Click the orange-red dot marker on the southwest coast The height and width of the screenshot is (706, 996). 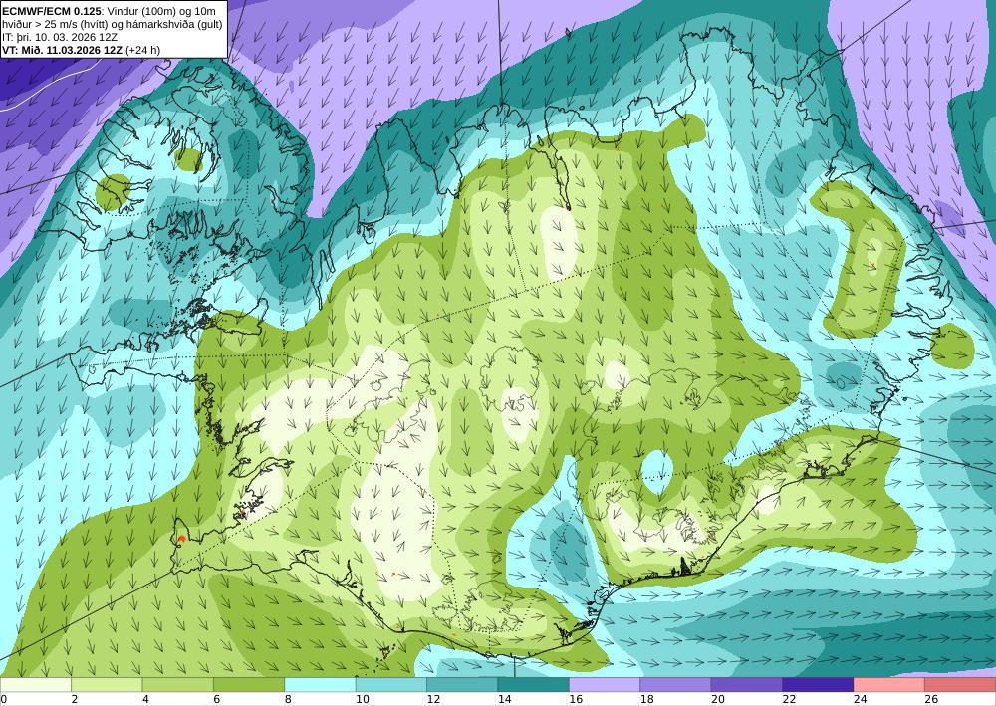pyautogui.click(x=182, y=539)
